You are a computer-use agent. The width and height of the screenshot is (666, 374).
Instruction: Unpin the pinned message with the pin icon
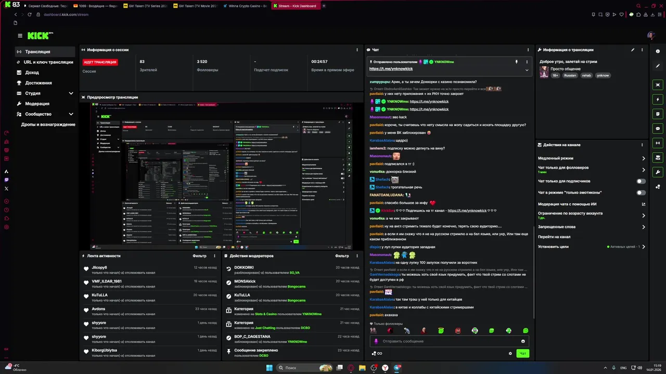[517, 62]
